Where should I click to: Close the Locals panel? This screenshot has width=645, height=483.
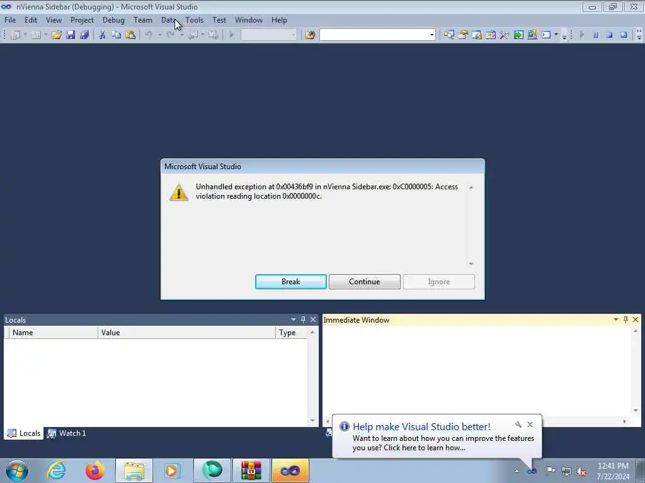pyautogui.click(x=313, y=319)
